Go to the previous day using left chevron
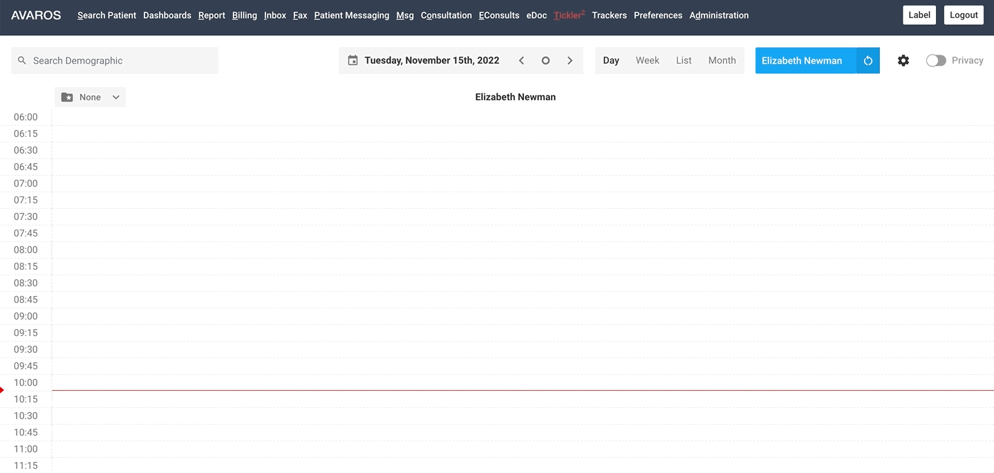The width and height of the screenshot is (994, 473). 521,60
